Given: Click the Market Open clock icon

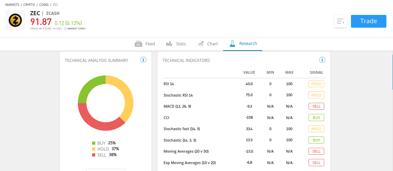Looking at the screenshot, I should [x=65, y=29].
